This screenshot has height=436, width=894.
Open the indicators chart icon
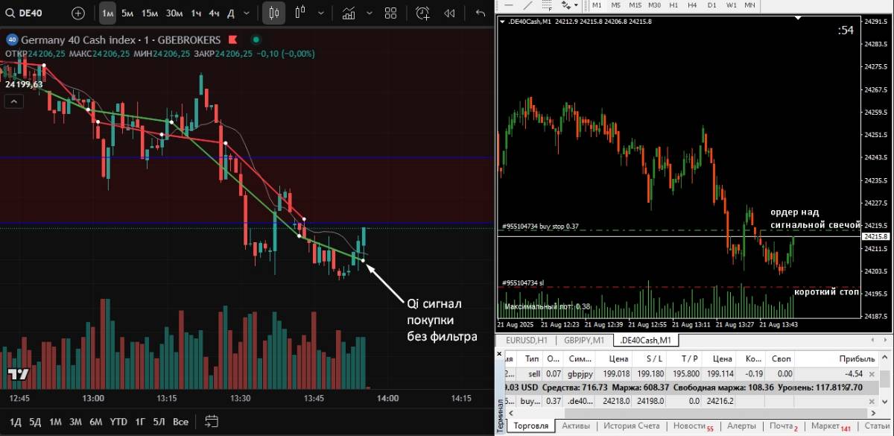(348, 13)
